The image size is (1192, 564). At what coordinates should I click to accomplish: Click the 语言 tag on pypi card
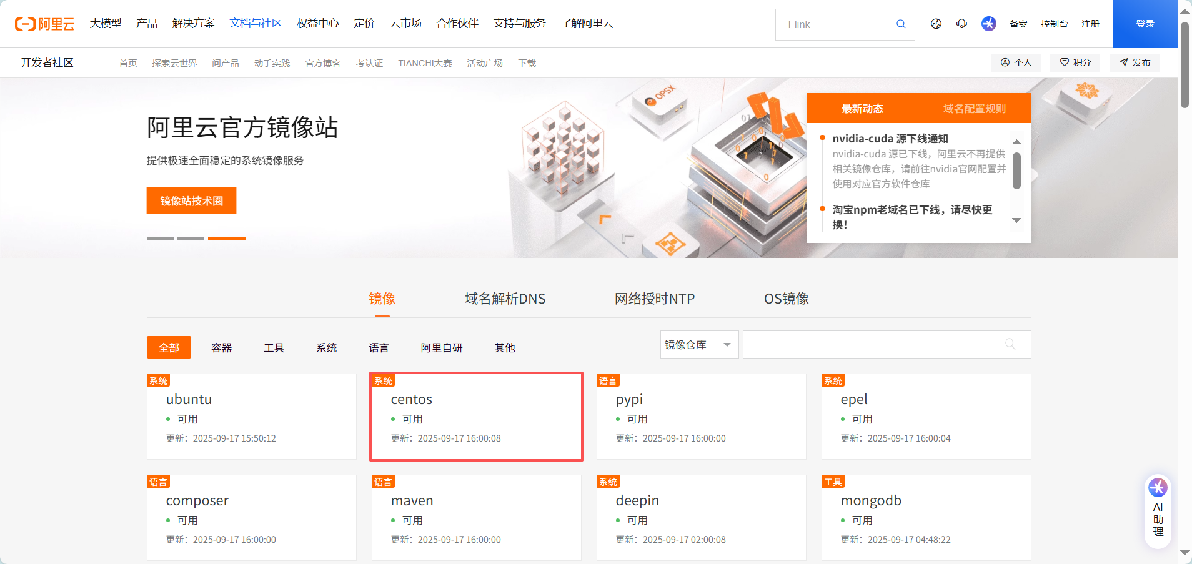608,380
